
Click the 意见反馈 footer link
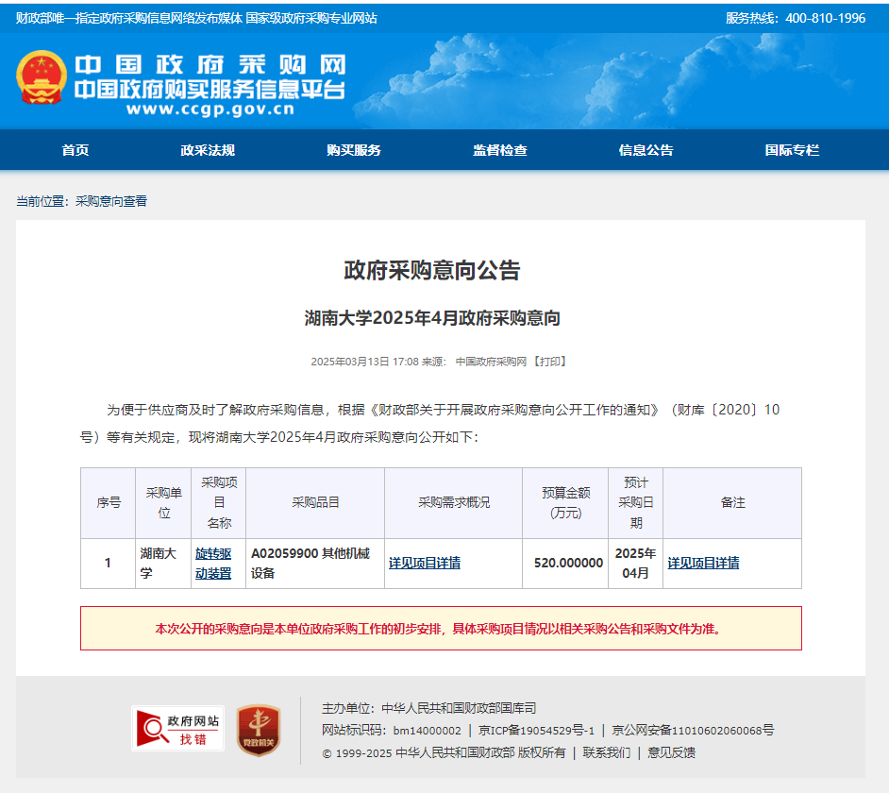(671, 752)
